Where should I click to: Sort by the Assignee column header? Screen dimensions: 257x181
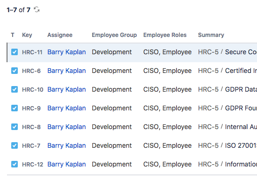[x=60, y=35]
